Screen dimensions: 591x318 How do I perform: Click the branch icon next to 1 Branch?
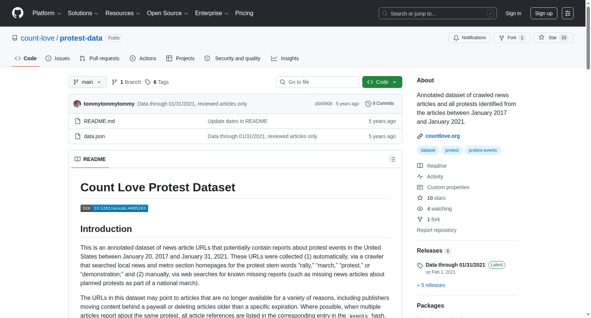(115, 82)
